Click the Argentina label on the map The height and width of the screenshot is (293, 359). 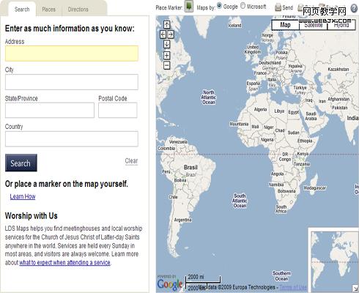point(182,220)
